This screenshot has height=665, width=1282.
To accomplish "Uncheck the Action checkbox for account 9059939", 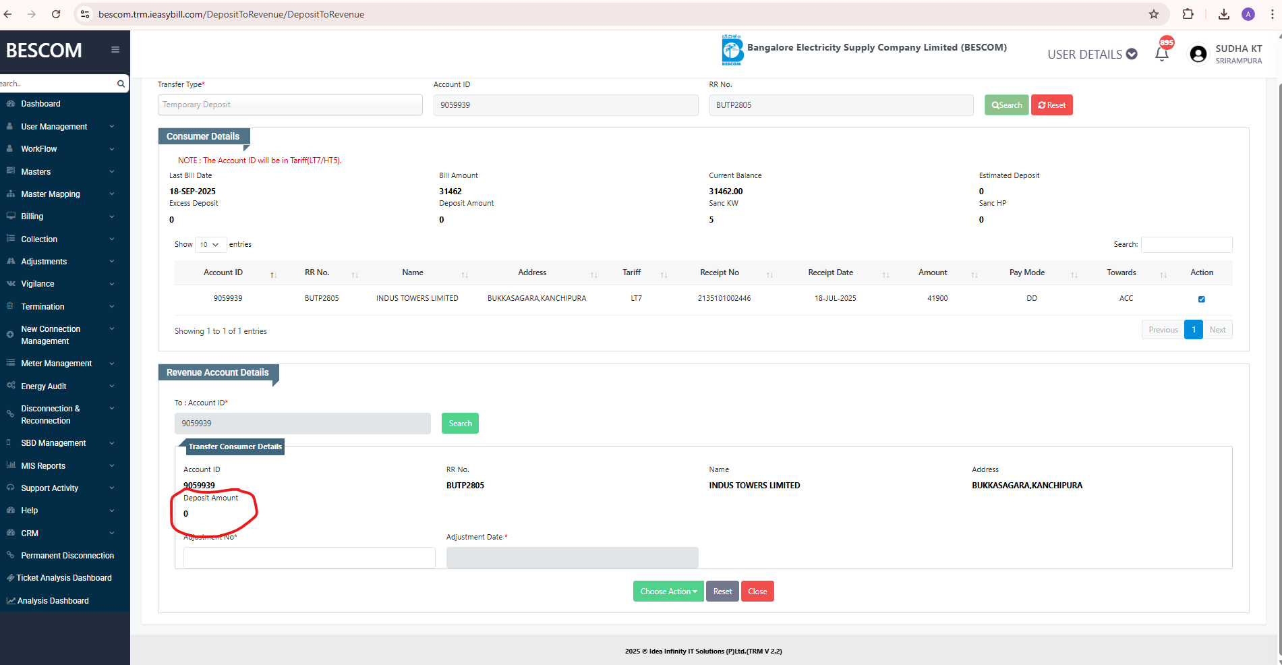I will pyautogui.click(x=1201, y=299).
